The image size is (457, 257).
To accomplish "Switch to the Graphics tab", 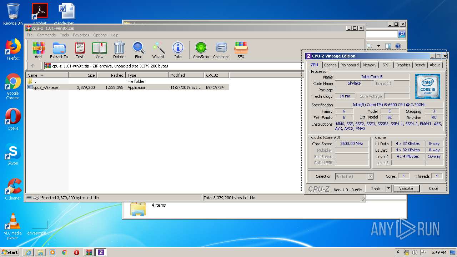I will 403,65.
